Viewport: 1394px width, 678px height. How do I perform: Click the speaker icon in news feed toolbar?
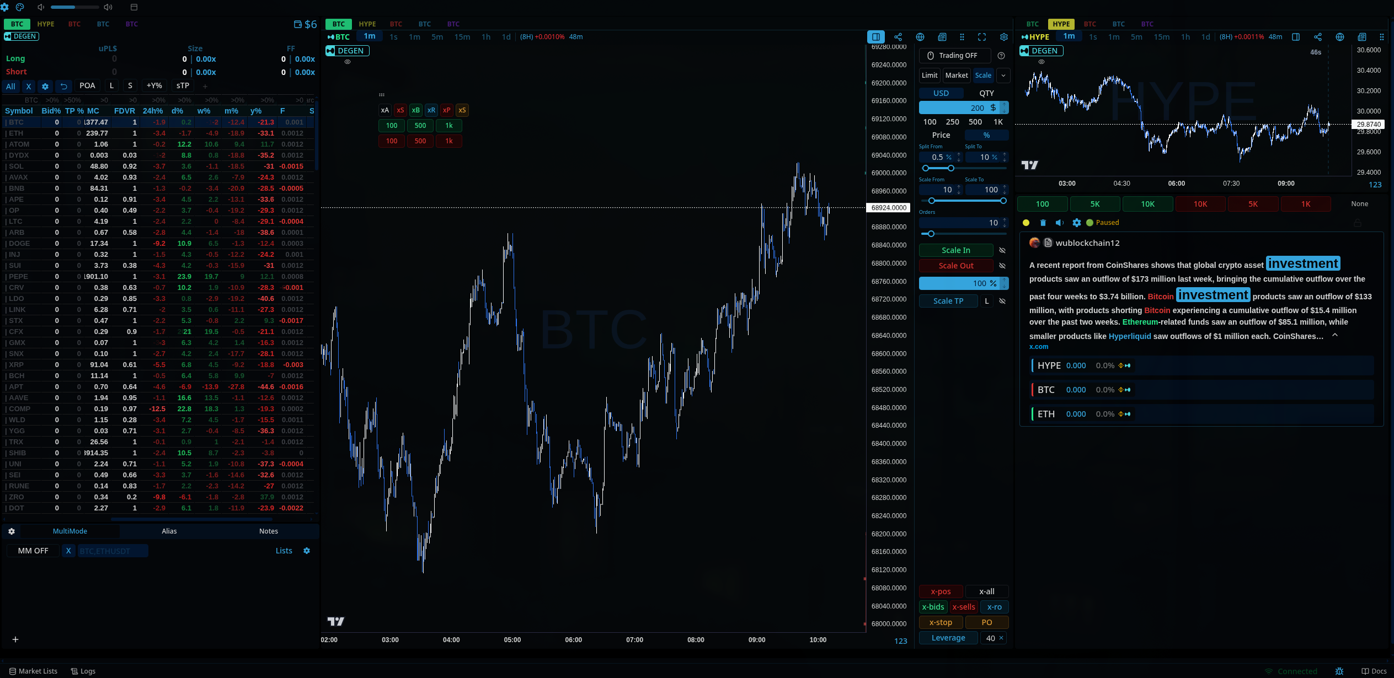1060,223
